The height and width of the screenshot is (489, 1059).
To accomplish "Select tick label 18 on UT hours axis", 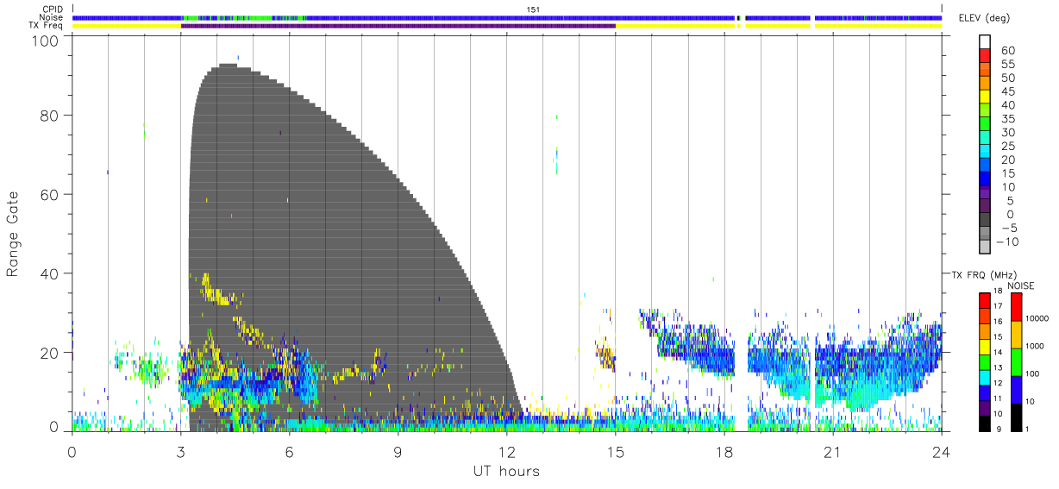I will [x=724, y=451].
